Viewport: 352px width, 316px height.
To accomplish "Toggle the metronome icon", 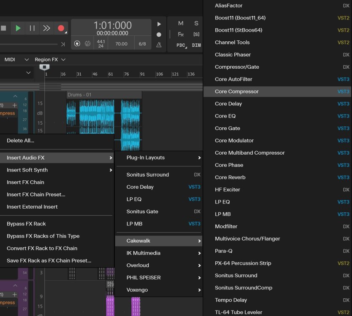I will [x=159, y=45].
